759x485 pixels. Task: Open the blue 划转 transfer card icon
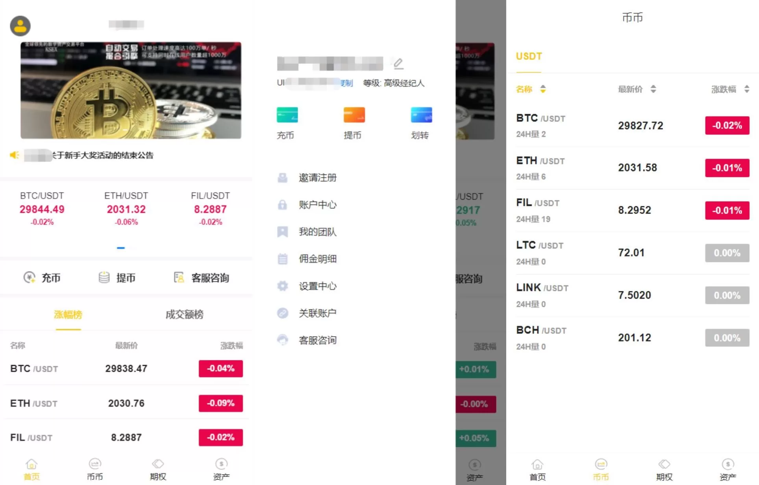tap(421, 115)
